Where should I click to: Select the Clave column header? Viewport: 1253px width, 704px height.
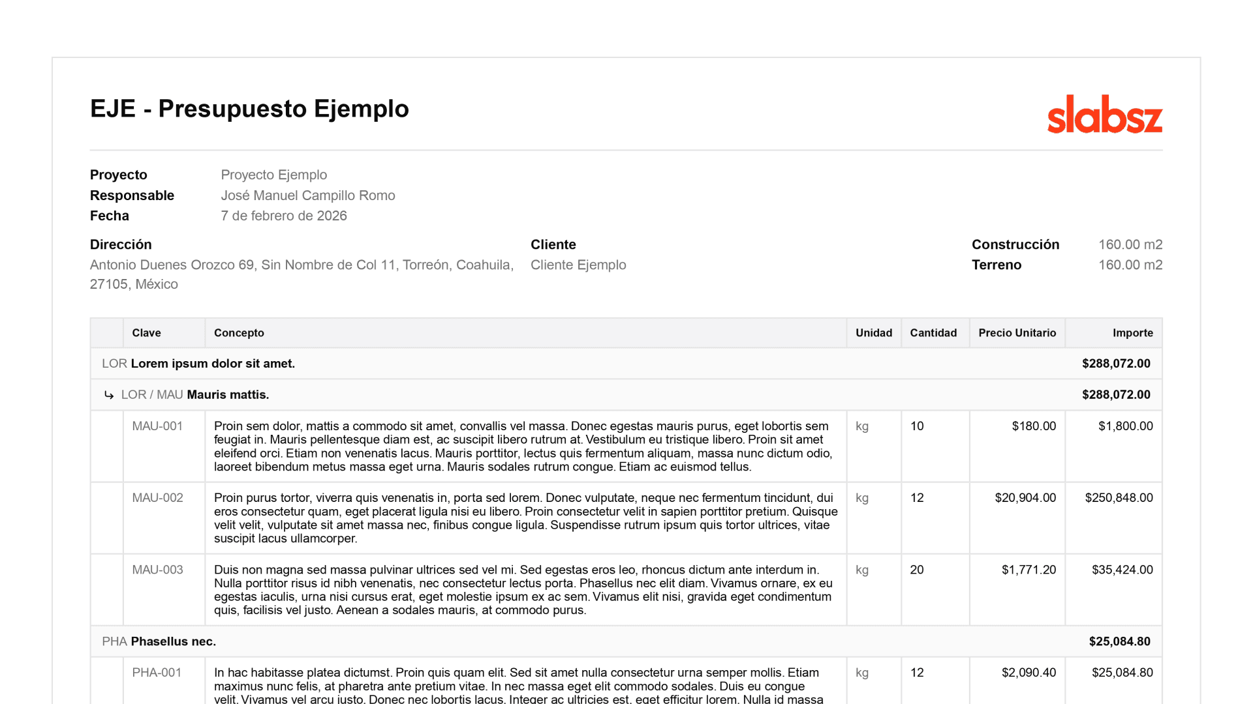[146, 332]
